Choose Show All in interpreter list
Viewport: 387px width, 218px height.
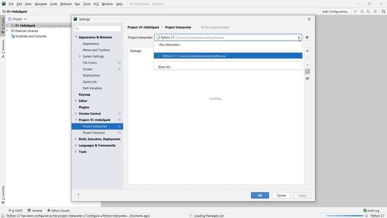click(164, 67)
